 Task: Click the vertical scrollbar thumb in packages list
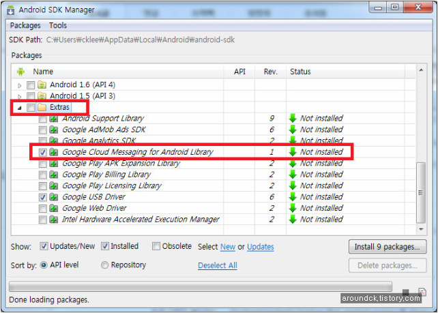point(421,193)
